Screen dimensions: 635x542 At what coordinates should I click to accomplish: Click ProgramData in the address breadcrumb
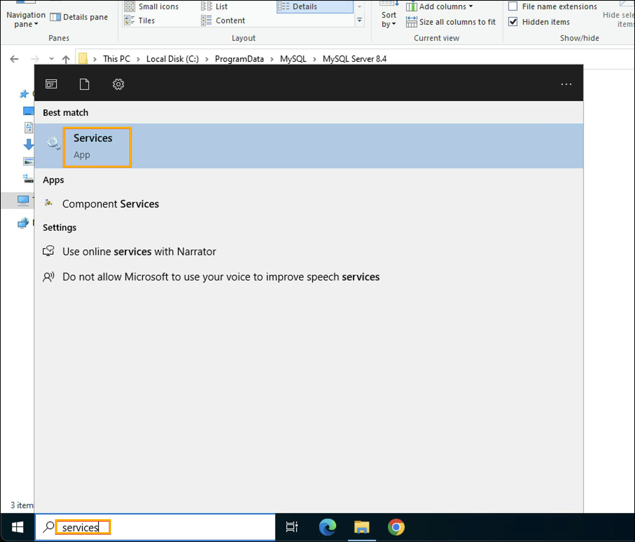point(239,59)
